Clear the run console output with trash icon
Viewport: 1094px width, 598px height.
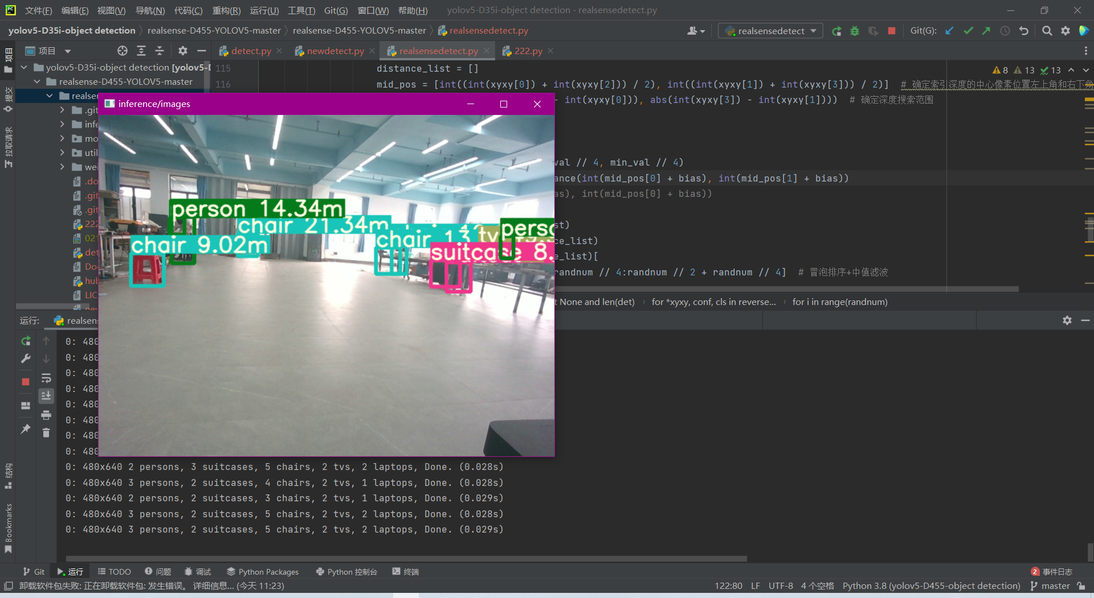click(x=46, y=433)
